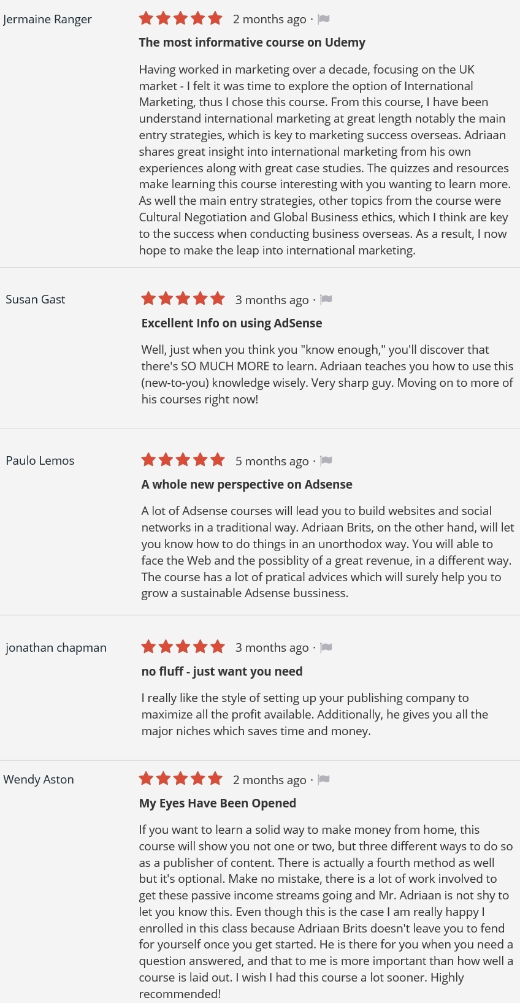Click the star rating on Susan Gast's review
This screenshot has height=1003, width=520.
pos(183,299)
